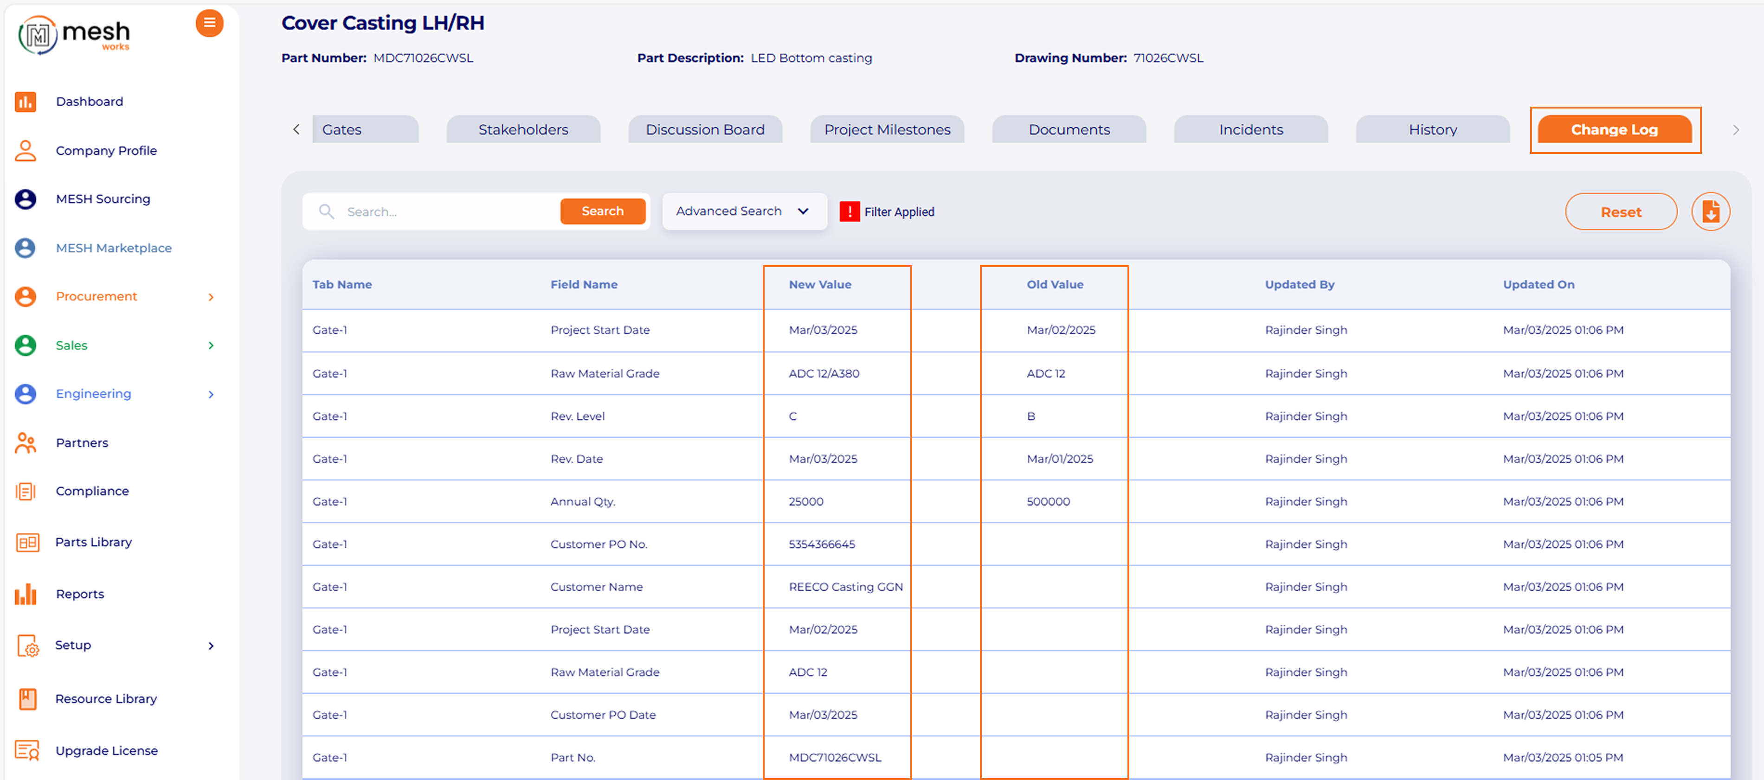The image size is (1764, 780).
Task: Click the orange Search button
Action: click(x=602, y=211)
